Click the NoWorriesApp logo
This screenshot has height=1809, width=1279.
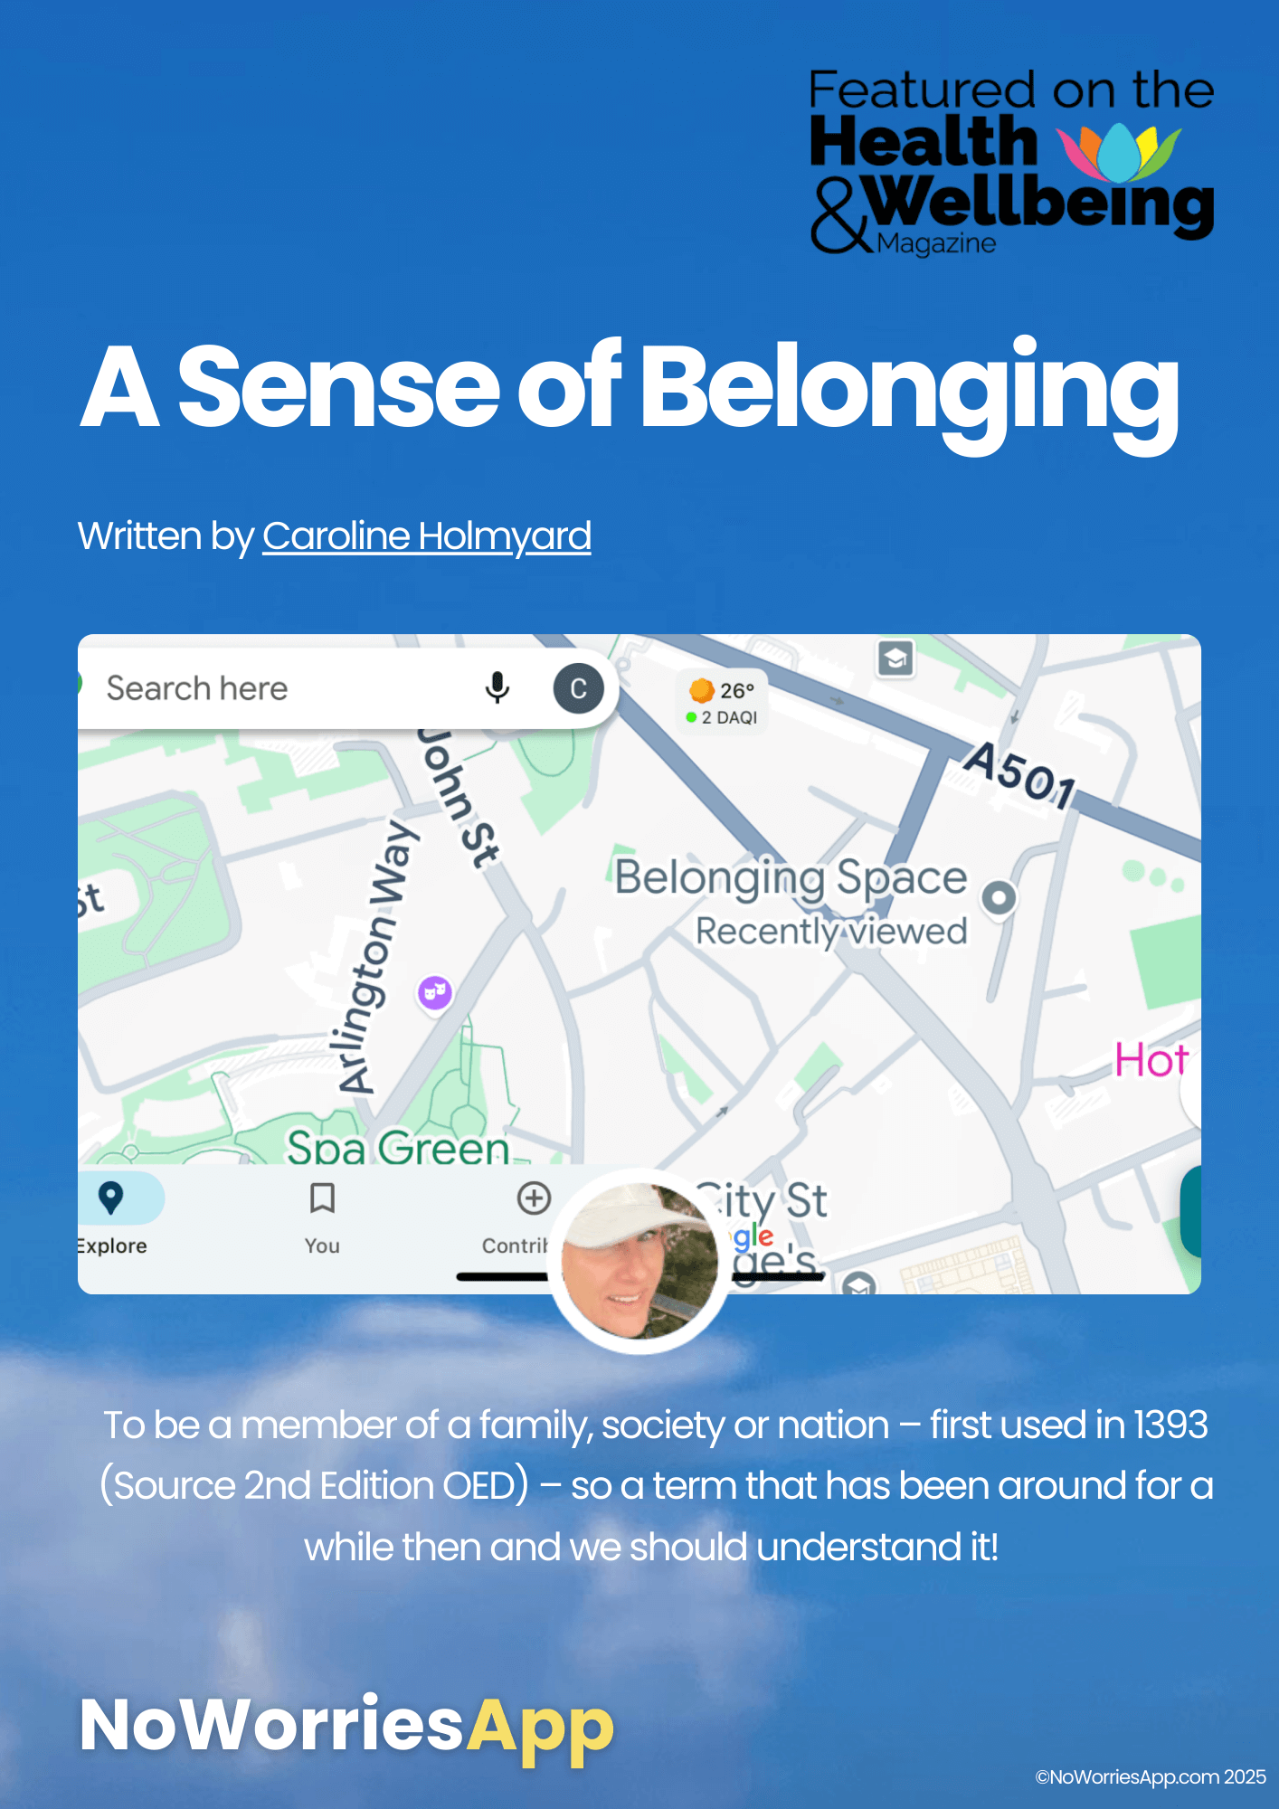click(x=346, y=1726)
